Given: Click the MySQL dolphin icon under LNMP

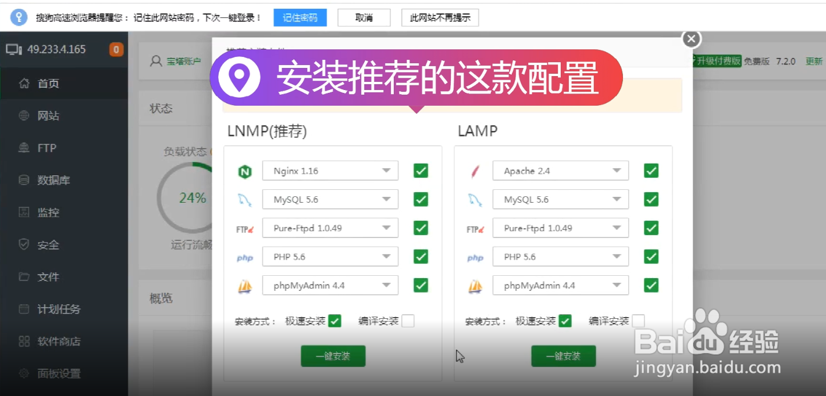Looking at the screenshot, I should (x=245, y=200).
